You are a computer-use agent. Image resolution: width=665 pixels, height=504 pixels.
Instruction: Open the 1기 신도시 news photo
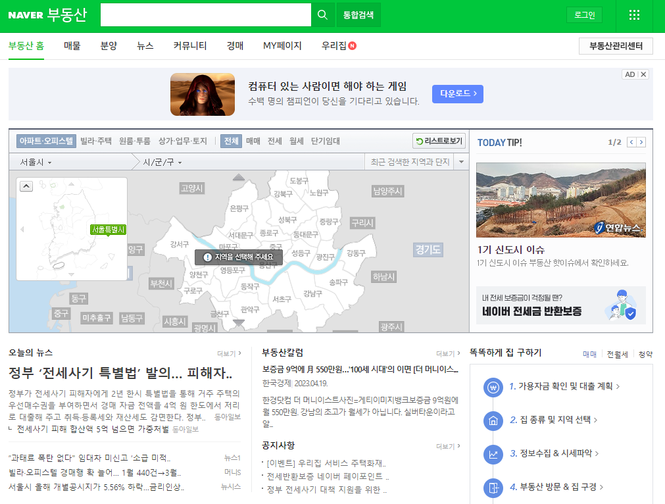pyautogui.click(x=560, y=200)
